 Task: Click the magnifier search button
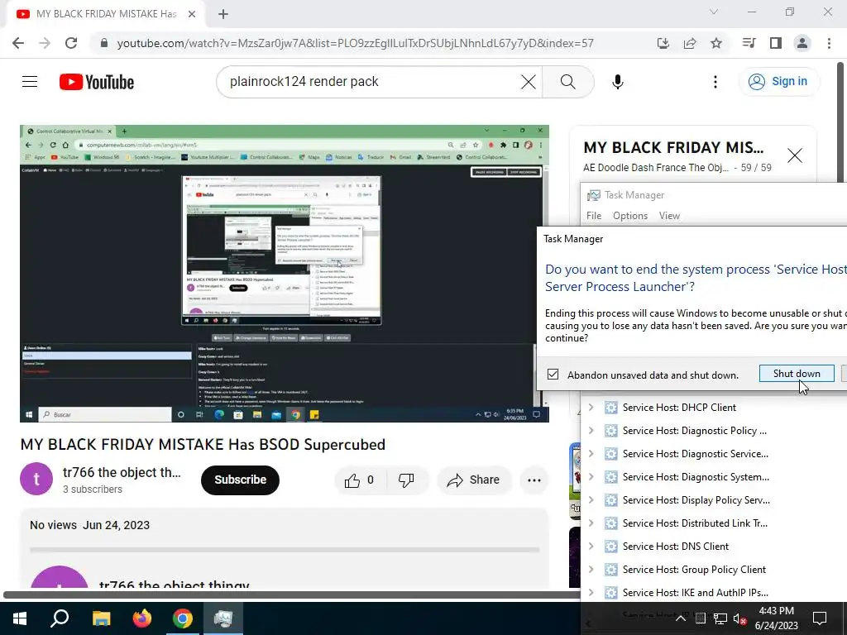[567, 82]
